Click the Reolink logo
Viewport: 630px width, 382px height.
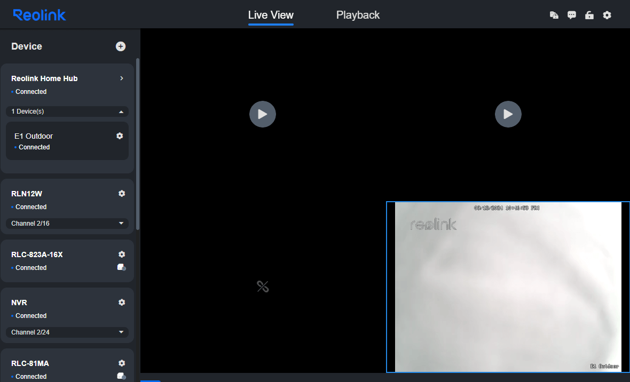coord(40,15)
